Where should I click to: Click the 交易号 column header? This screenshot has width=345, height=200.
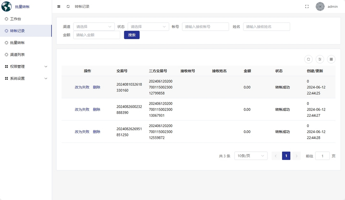(122, 71)
